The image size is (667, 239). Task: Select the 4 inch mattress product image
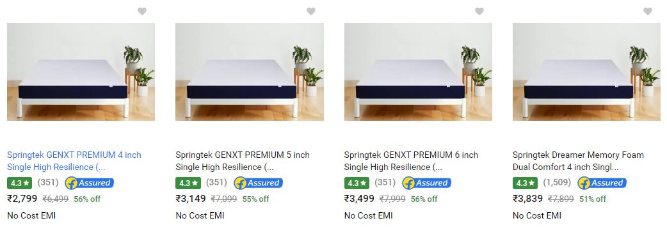[81, 72]
